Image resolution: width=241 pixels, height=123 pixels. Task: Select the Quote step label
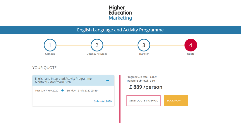tap(191, 54)
